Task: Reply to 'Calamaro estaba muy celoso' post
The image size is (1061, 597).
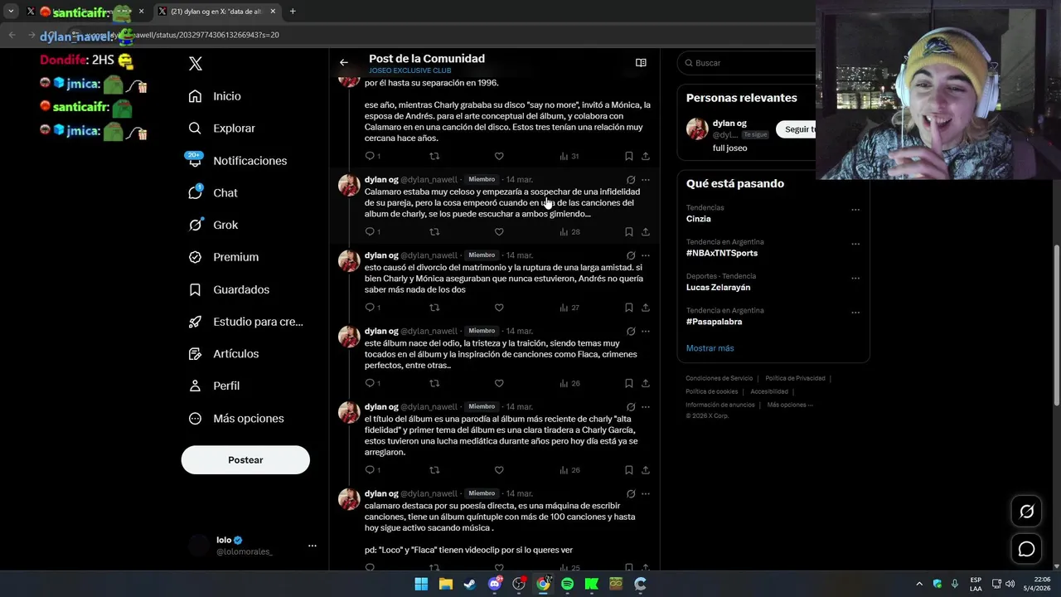Action: (370, 232)
